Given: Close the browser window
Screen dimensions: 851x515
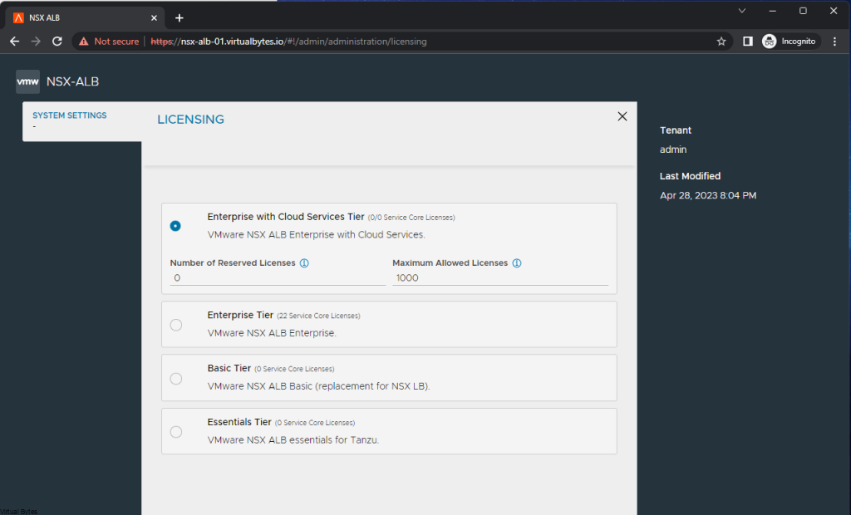Looking at the screenshot, I should (834, 11).
